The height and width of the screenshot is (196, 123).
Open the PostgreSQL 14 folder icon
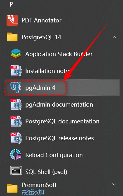12,37
